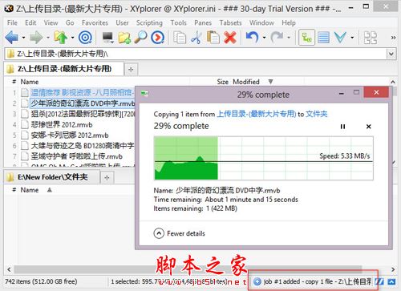Click the Undo arrow icon
This screenshot has height=291, width=401.
coord(252,38)
